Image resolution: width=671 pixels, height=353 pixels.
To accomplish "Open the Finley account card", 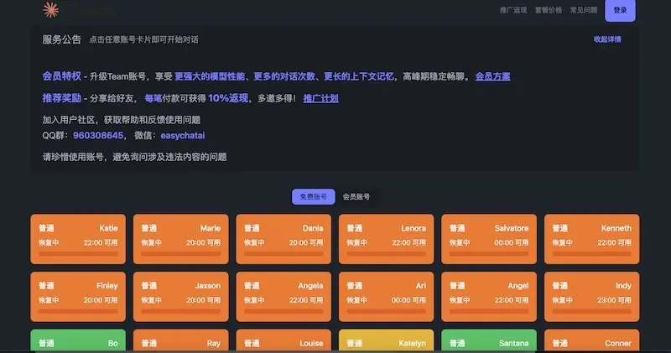I will click(x=78, y=297).
